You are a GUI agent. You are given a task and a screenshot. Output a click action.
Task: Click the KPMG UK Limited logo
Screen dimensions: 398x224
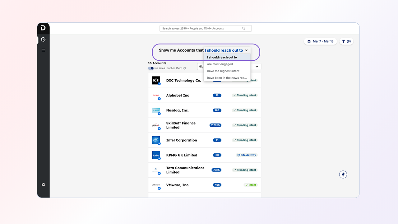point(156,155)
